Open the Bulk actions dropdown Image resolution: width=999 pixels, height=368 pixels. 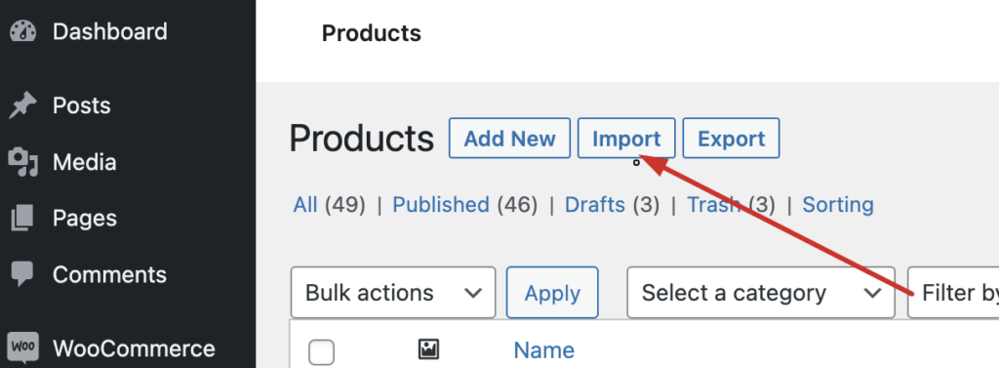393,293
